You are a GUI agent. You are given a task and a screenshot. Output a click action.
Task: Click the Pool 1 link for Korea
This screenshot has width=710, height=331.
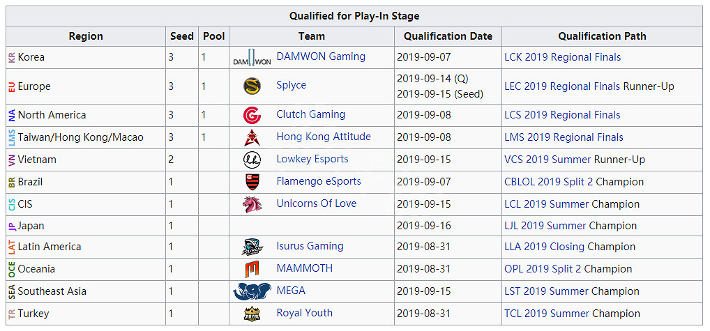pyautogui.click(x=204, y=57)
